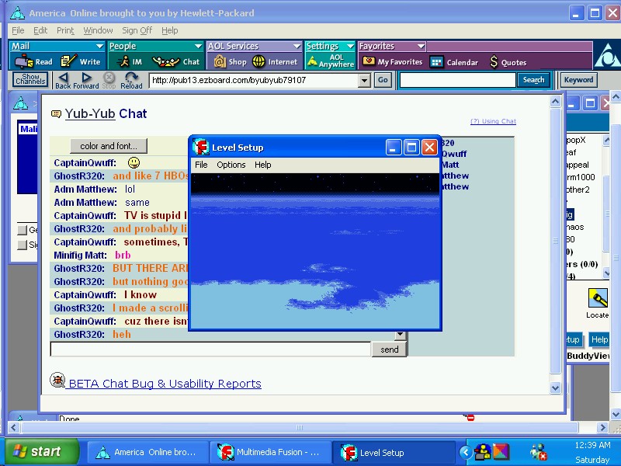Click the Stop loading icon
Viewport: 621px width, 466px height.
pos(109,77)
